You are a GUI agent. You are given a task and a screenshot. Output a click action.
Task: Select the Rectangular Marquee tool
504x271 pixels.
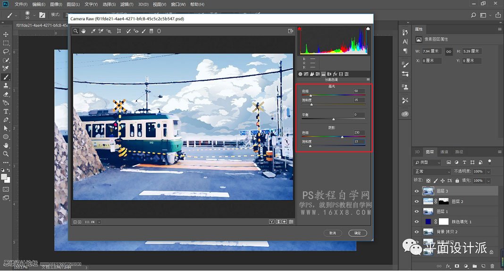point(6,43)
